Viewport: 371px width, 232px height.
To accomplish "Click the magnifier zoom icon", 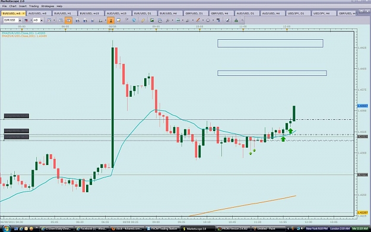I will click(167, 20).
